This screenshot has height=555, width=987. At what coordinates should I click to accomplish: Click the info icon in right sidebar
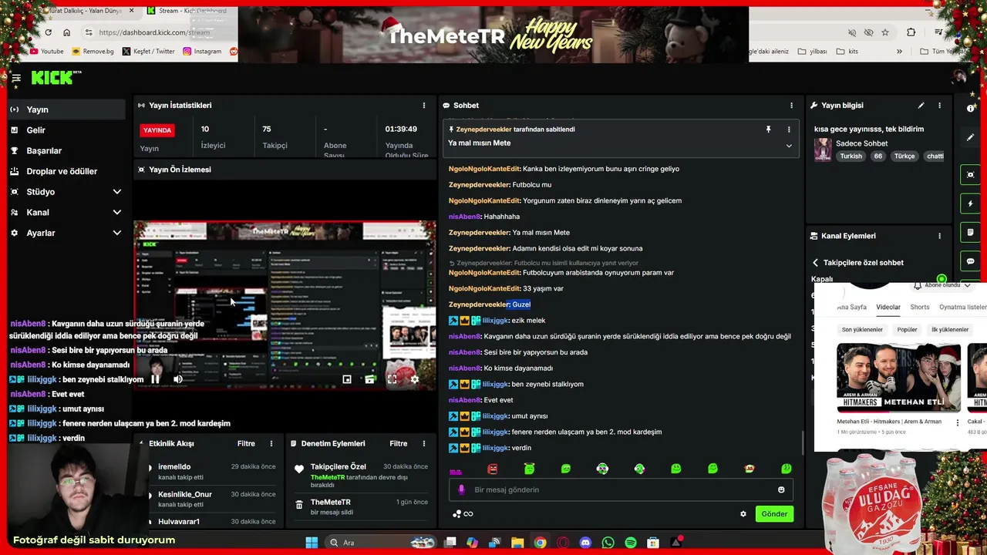(971, 109)
